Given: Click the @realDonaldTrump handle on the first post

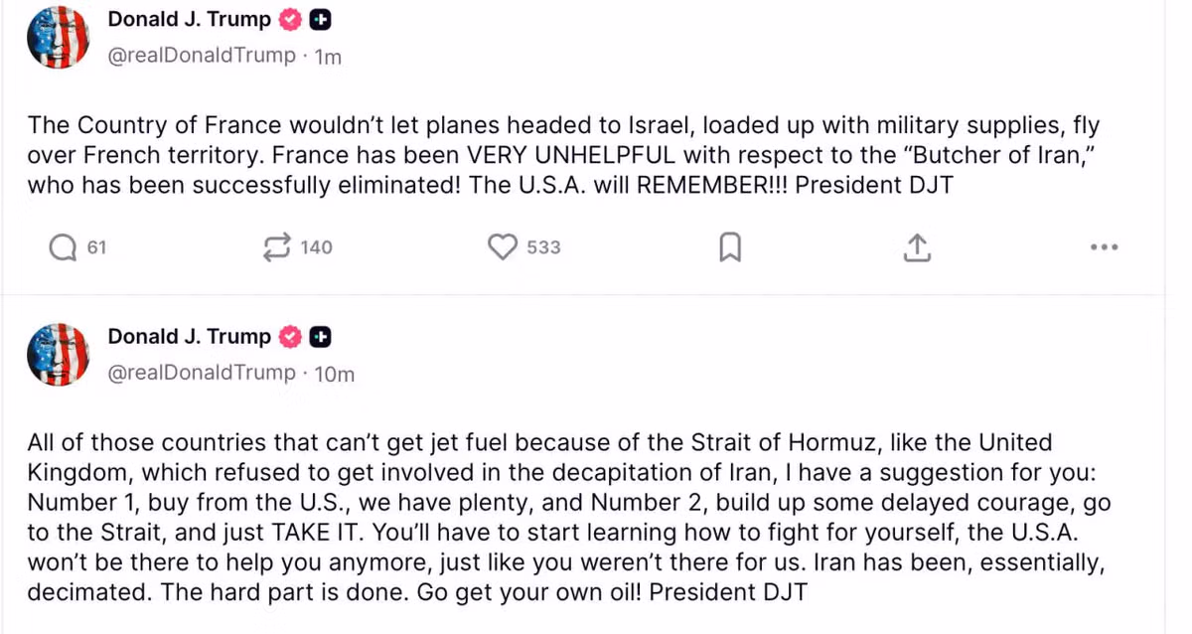Looking at the screenshot, I should tap(202, 57).
